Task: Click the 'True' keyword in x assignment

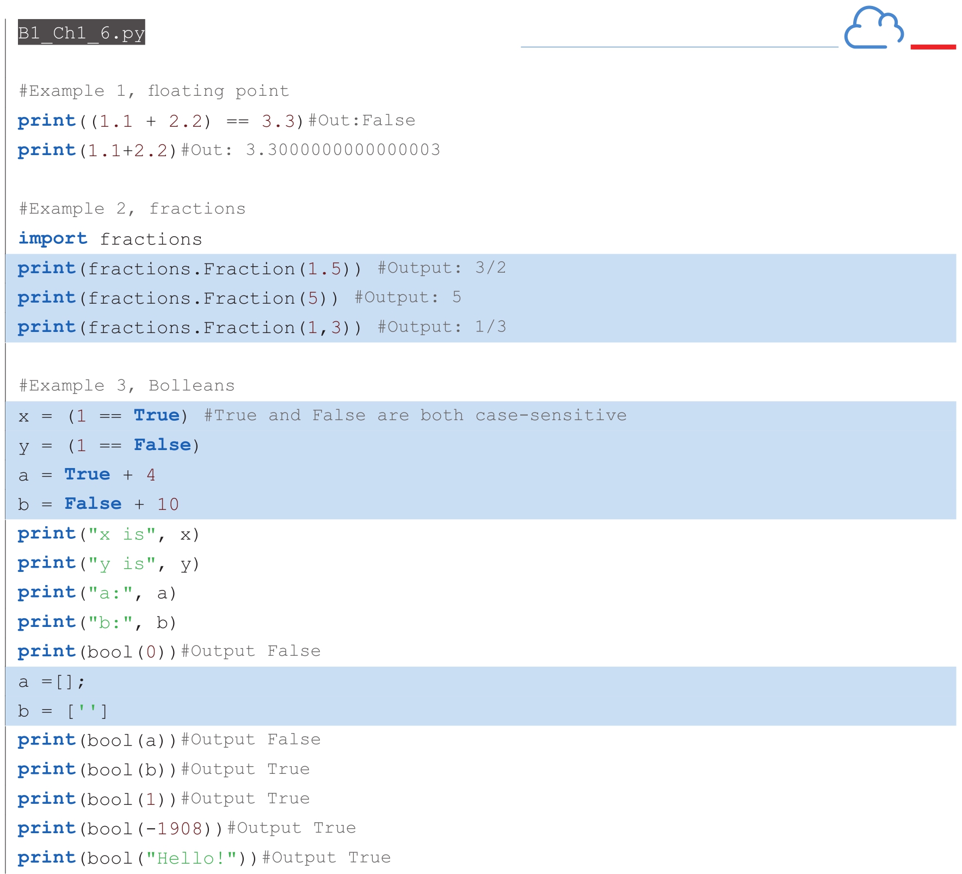Action: (x=157, y=415)
